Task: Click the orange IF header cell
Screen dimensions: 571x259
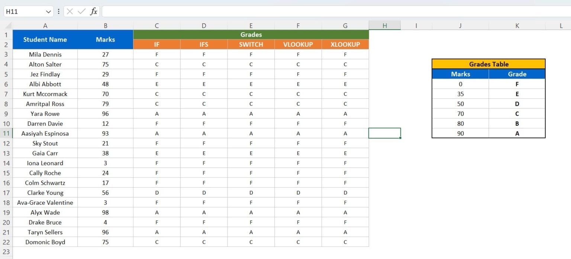Action: (x=157, y=44)
